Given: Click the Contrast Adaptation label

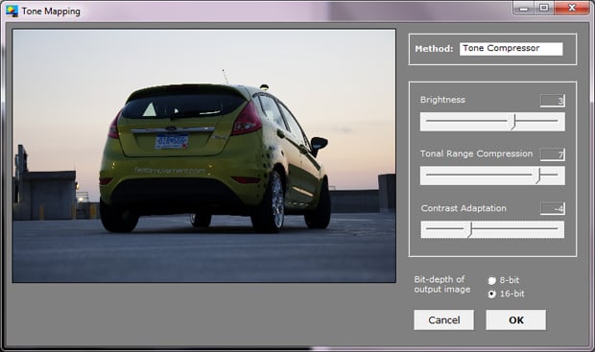Looking at the screenshot, I should coord(464,208).
